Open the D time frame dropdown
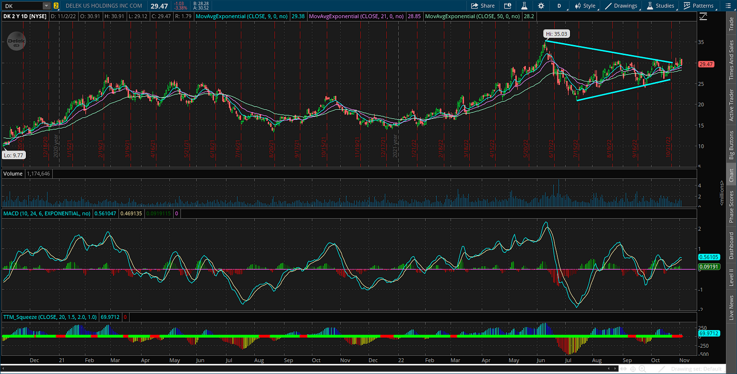Screen dimensions: 737x374 point(559,6)
